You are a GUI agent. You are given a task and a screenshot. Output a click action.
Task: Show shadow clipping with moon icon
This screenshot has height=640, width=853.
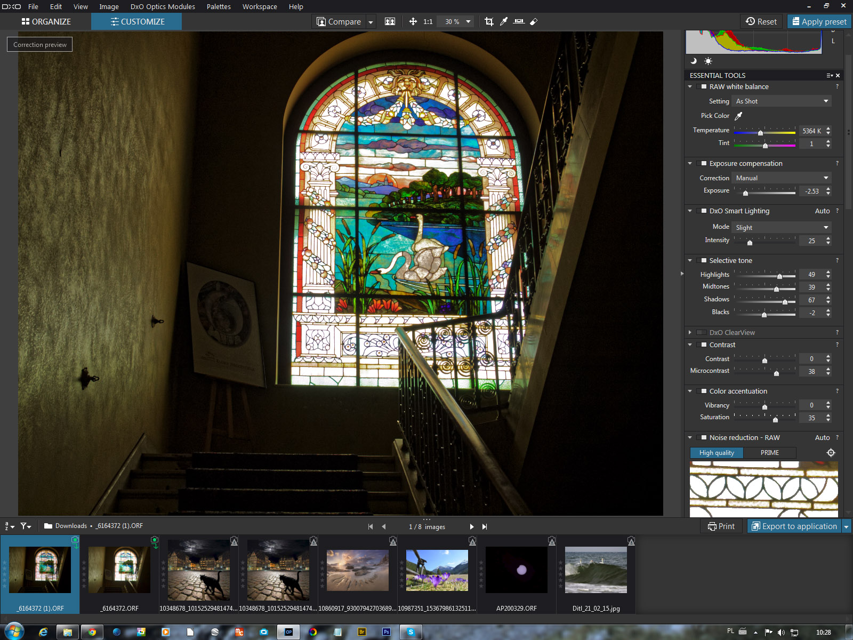(694, 61)
